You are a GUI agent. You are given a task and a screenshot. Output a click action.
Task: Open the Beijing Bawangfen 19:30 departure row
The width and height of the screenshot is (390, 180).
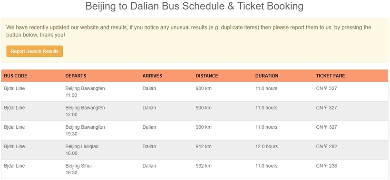click(x=195, y=130)
